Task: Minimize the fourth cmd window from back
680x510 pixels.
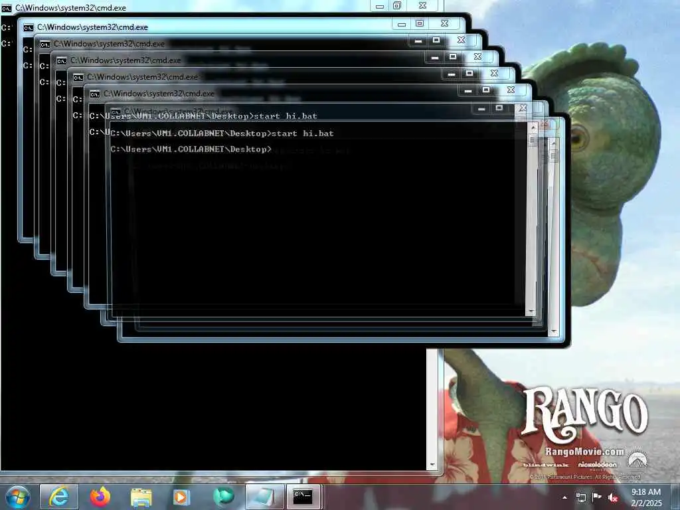Action: point(434,57)
